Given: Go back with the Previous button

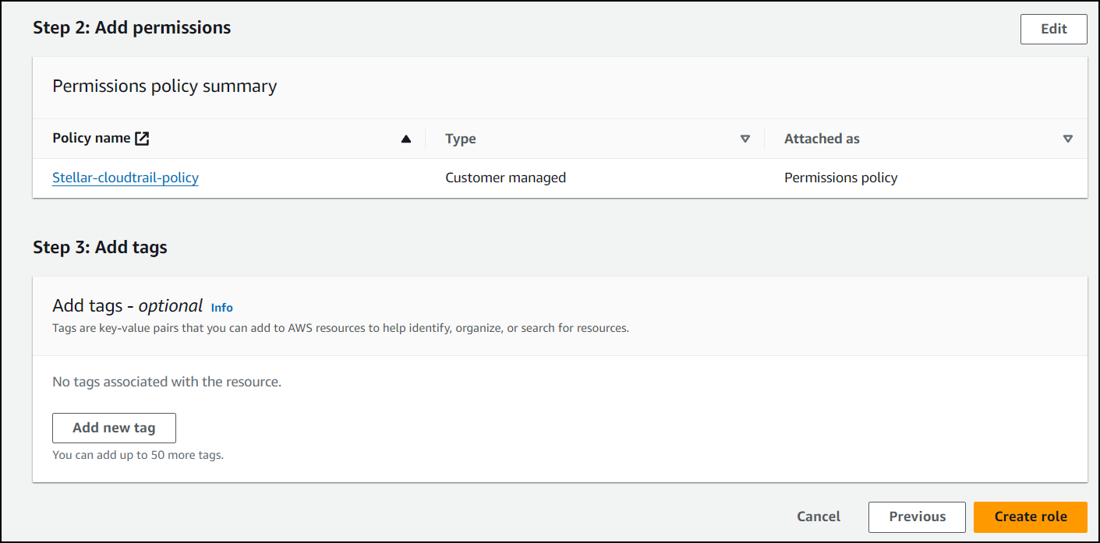Looking at the screenshot, I should pyautogui.click(x=917, y=517).
